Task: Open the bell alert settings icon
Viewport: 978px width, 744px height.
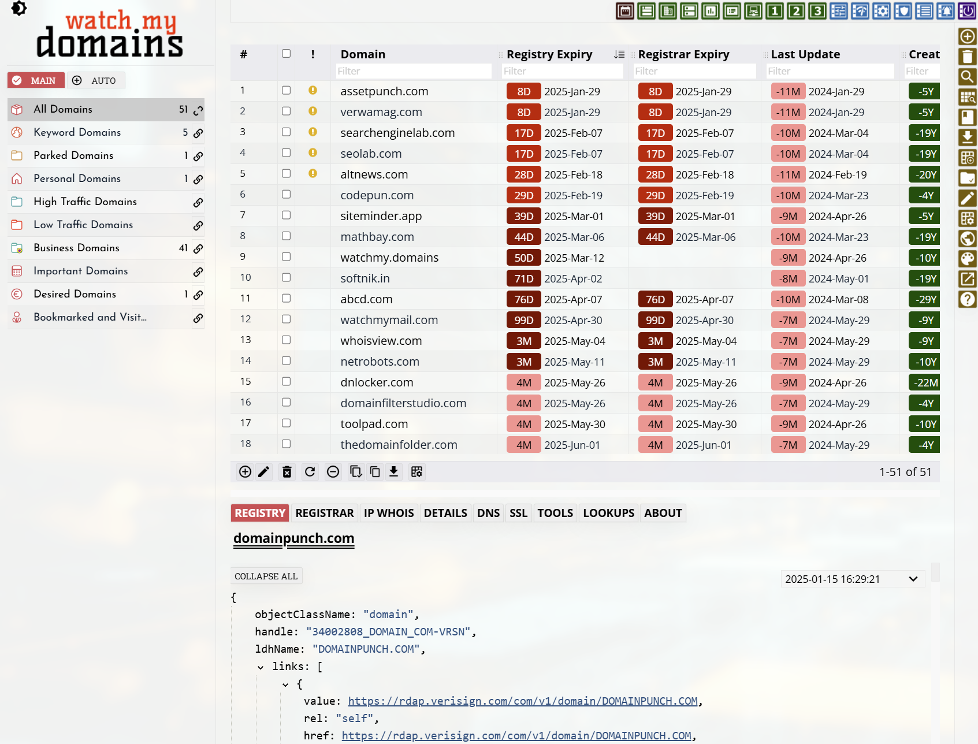Action: click(x=945, y=11)
